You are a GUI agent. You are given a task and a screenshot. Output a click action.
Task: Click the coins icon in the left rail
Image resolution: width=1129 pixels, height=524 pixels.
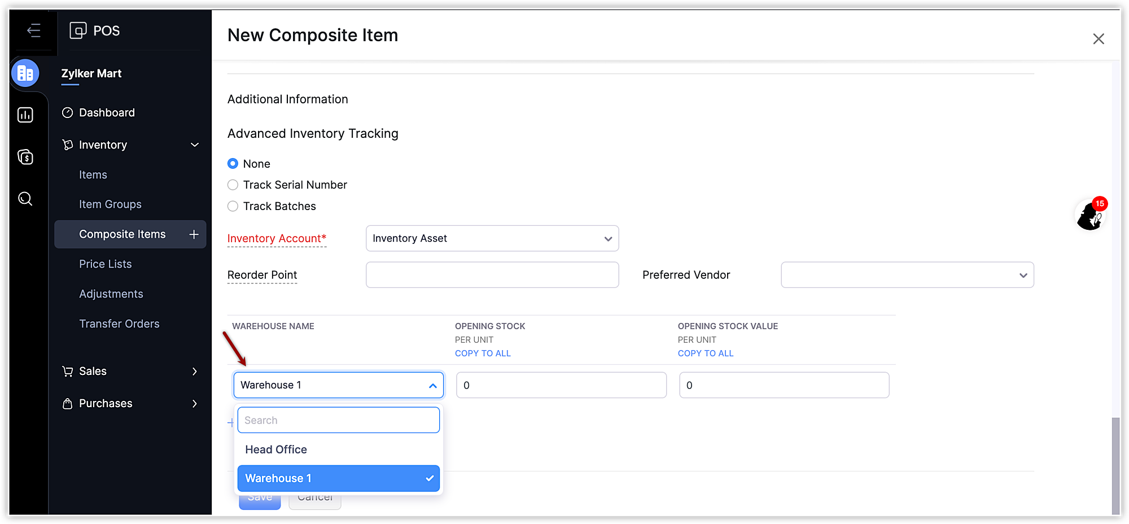tap(25, 157)
